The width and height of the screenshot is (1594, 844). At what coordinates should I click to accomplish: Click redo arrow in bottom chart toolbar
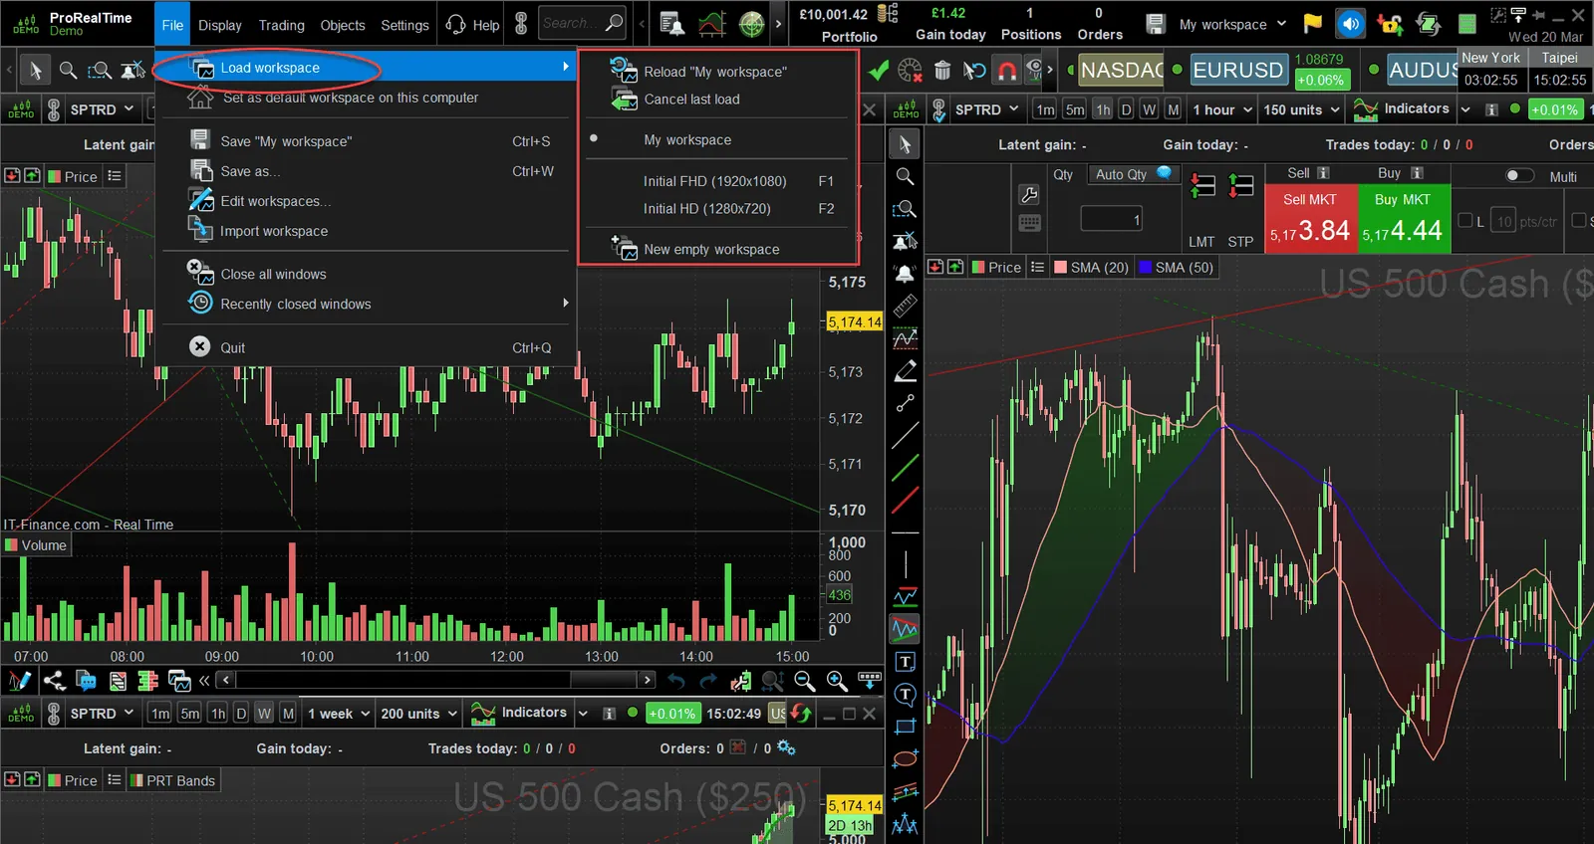[x=708, y=681]
